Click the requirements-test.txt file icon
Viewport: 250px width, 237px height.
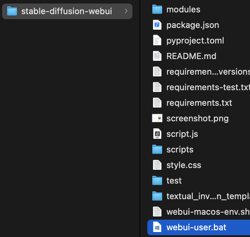coord(157,87)
